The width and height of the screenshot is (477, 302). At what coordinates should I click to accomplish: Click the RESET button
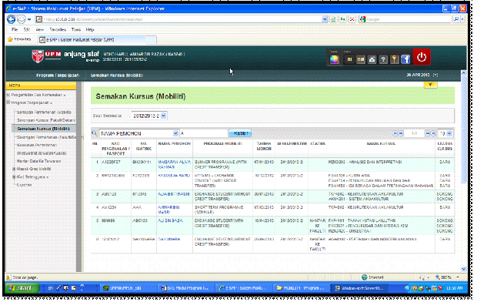[240, 133]
